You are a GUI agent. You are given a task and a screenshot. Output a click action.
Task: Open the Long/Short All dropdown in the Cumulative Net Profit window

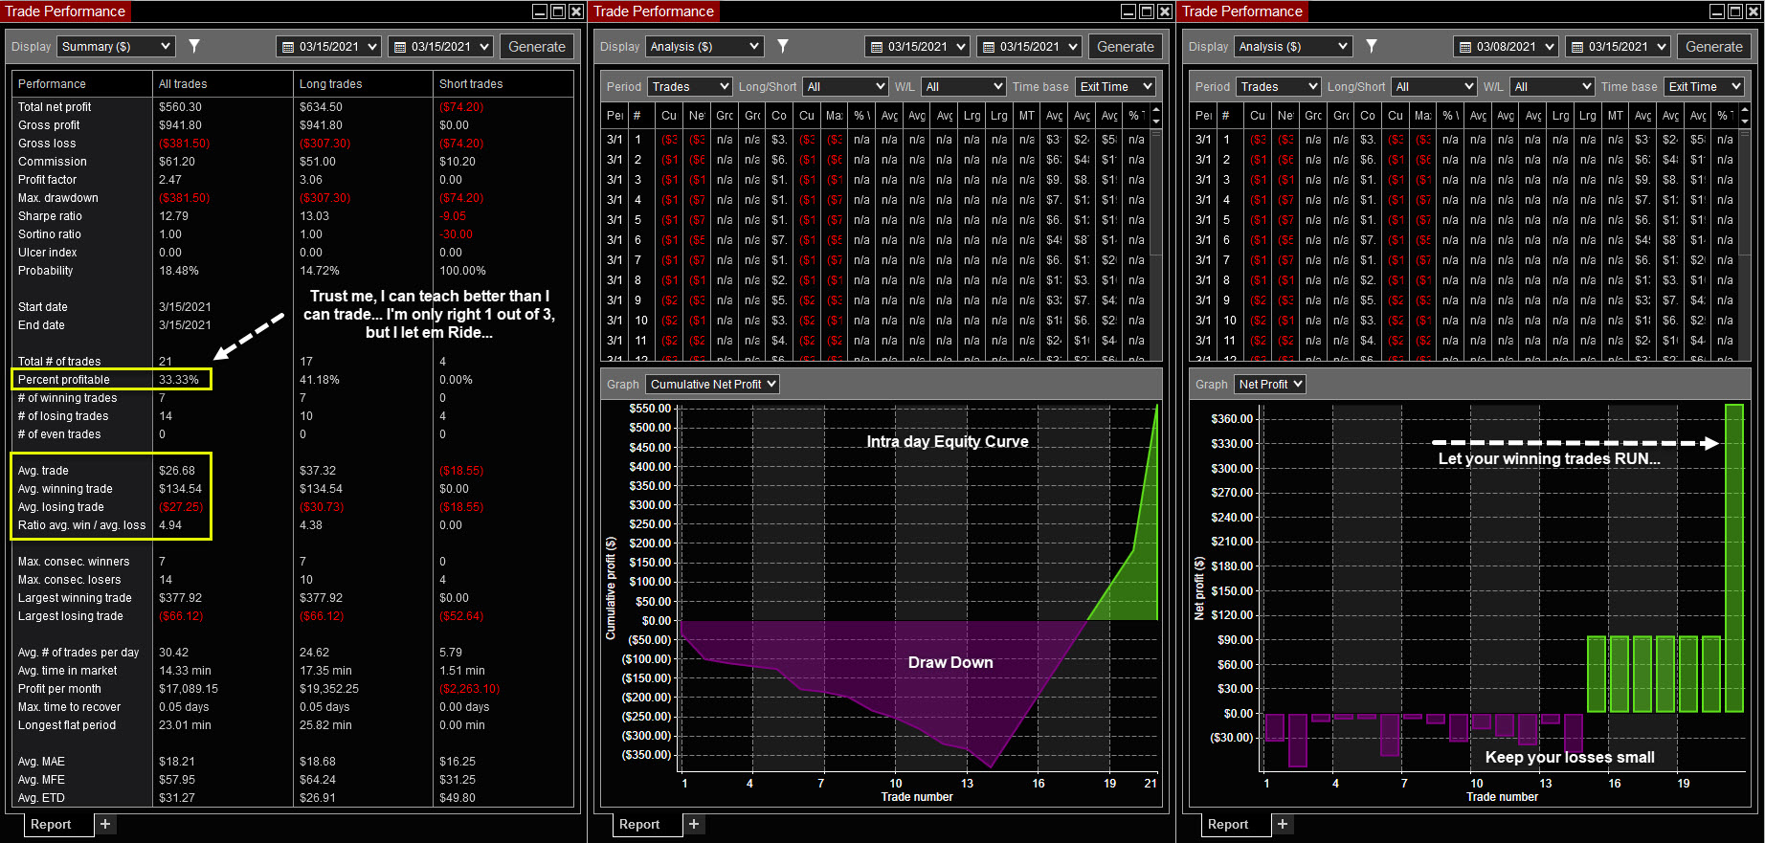(845, 86)
